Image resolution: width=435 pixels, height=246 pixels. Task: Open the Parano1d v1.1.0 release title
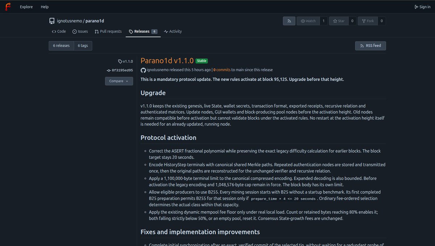[x=167, y=61]
